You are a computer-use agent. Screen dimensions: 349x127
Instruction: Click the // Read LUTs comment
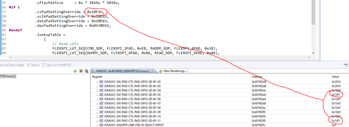[x=65, y=43]
